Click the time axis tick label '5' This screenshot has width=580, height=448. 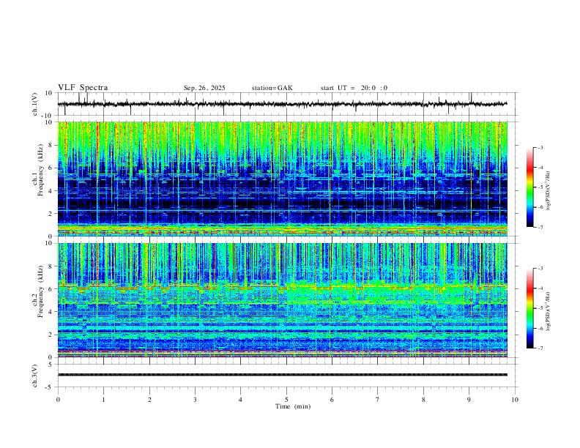286,400
